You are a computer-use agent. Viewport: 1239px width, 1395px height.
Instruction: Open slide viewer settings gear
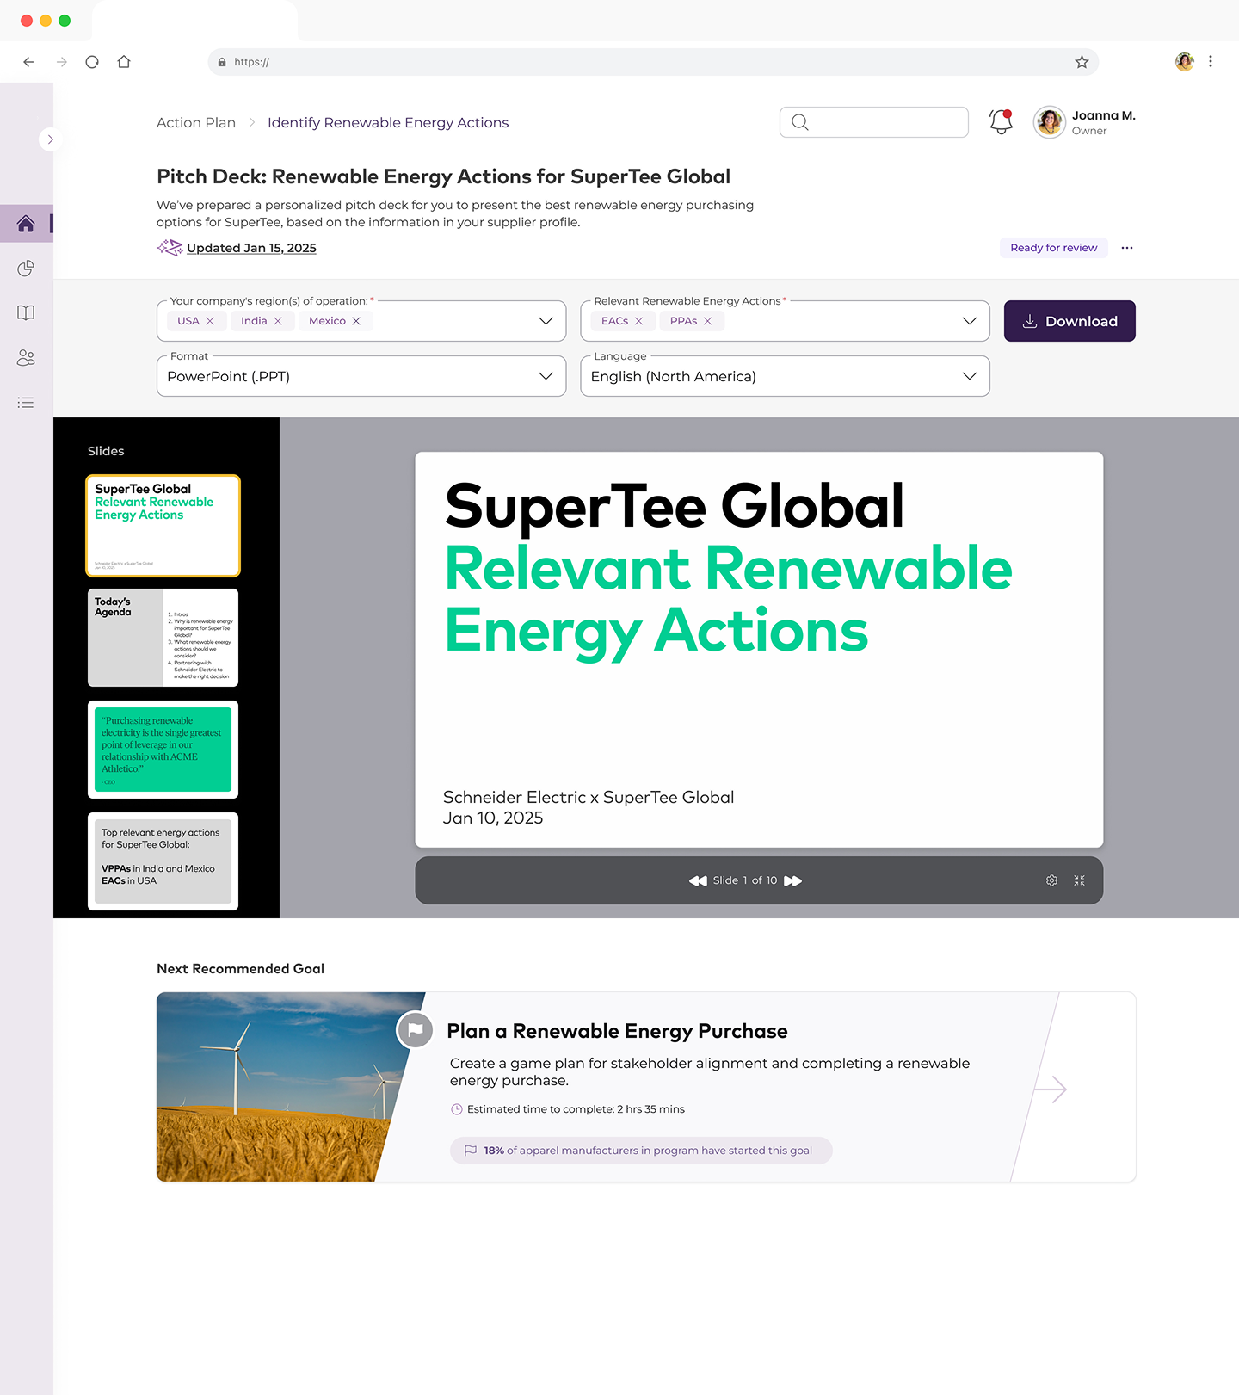(1051, 880)
